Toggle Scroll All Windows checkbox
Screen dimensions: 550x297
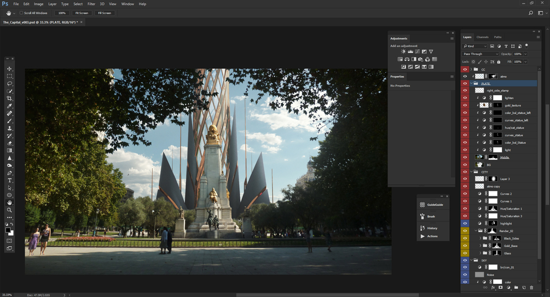[21, 13]
